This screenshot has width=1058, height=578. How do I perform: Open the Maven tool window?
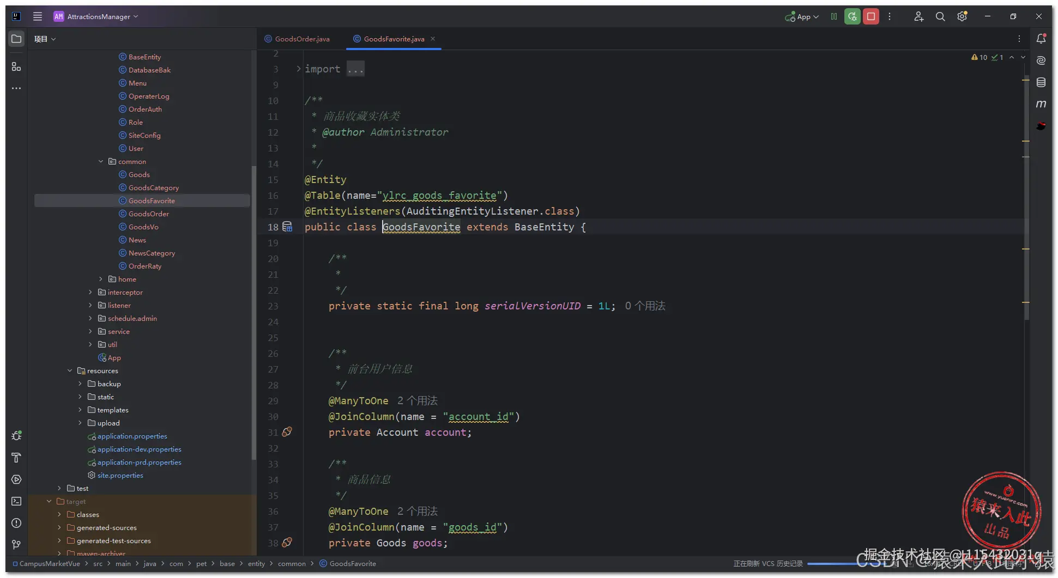(x=1041, y=104)
